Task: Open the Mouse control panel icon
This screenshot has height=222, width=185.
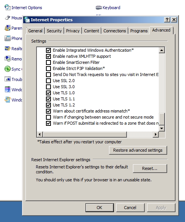Action: pos(8,18)
